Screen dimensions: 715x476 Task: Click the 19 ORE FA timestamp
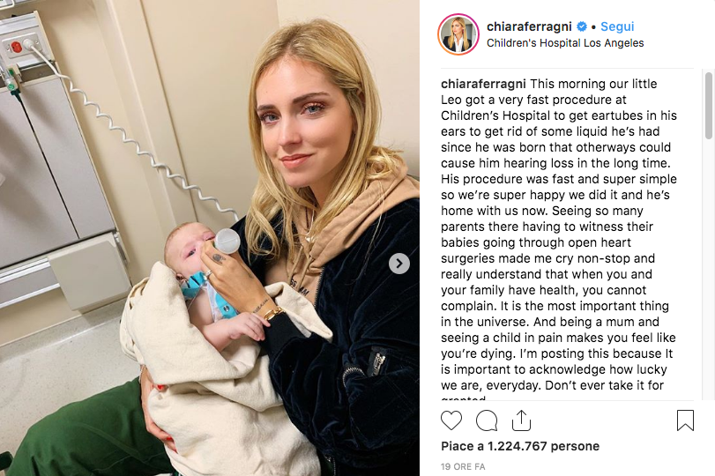pos(463,466)
